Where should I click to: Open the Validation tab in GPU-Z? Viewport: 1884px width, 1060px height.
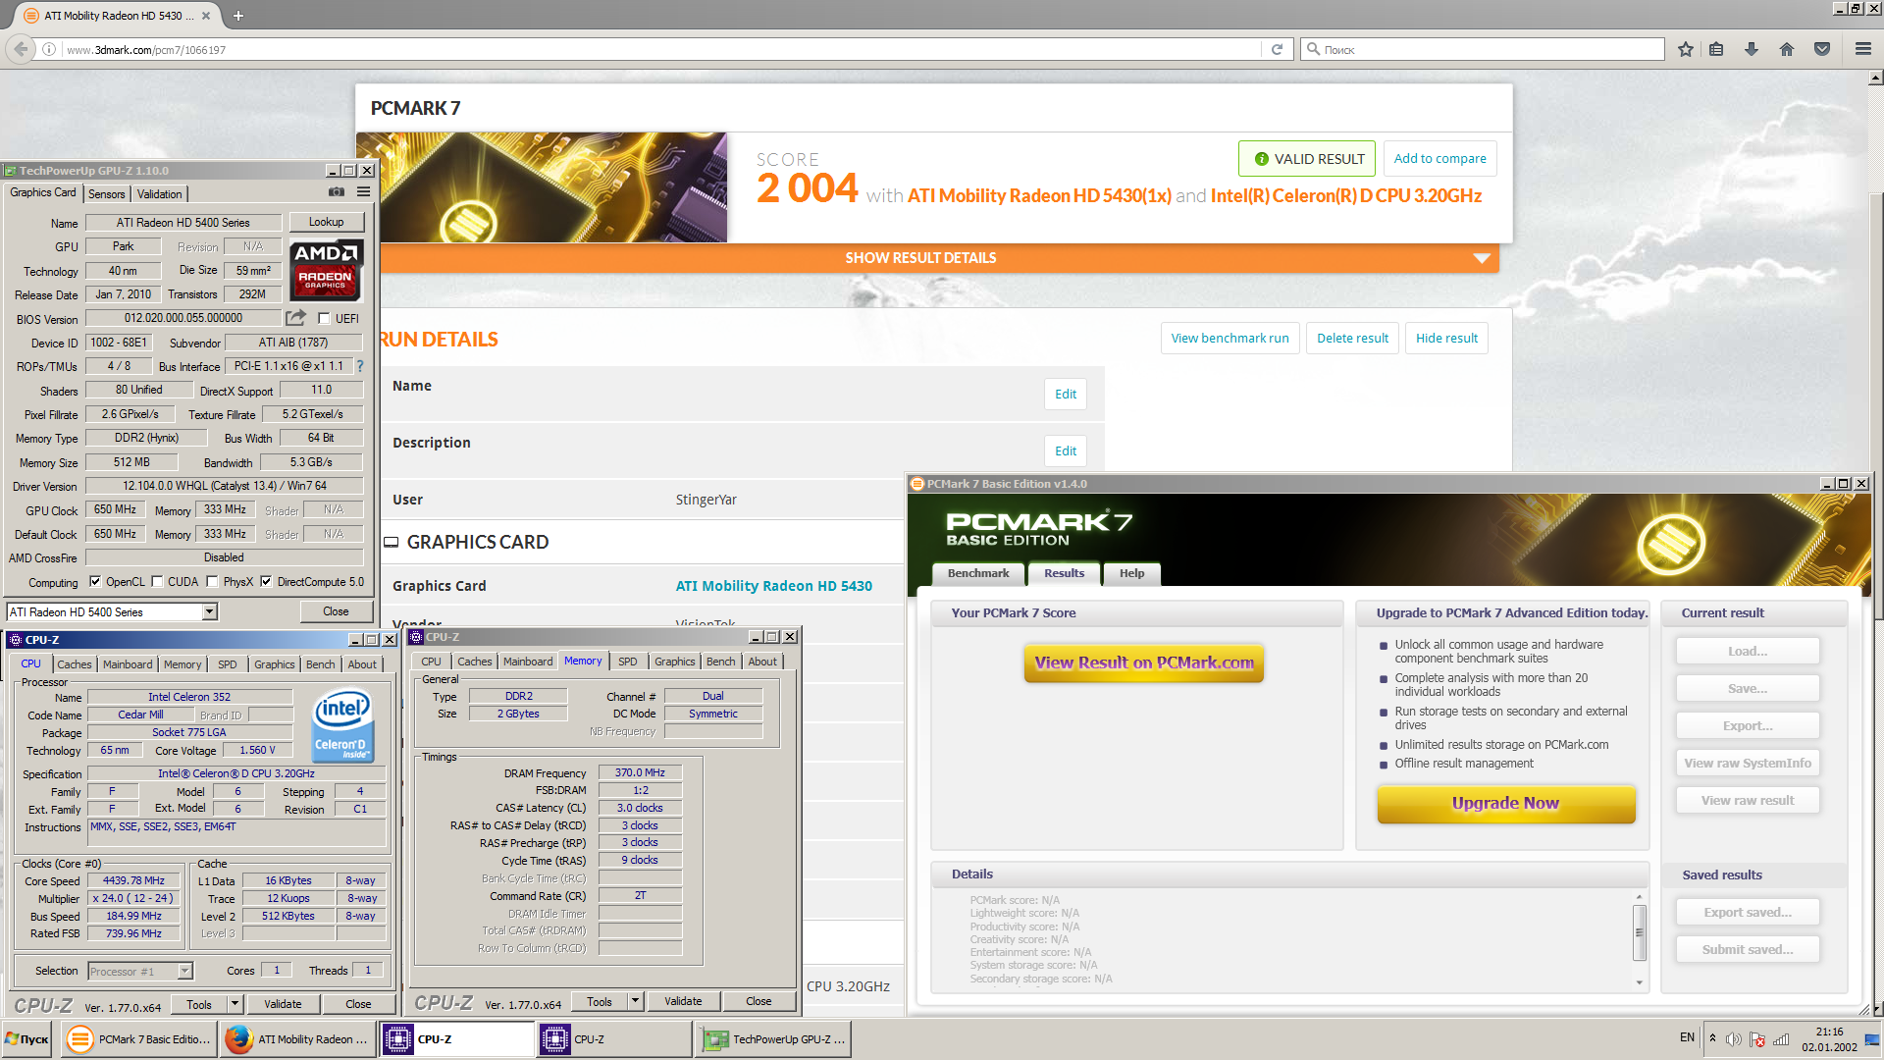click(160, 194)
